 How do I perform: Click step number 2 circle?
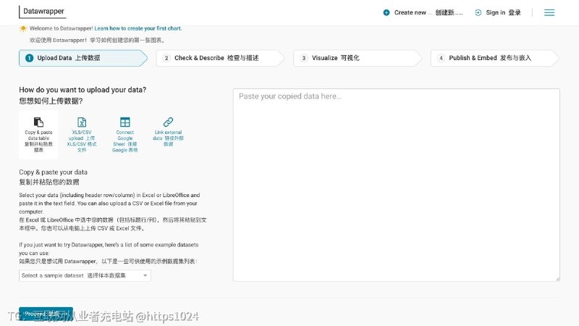point(166,58)
